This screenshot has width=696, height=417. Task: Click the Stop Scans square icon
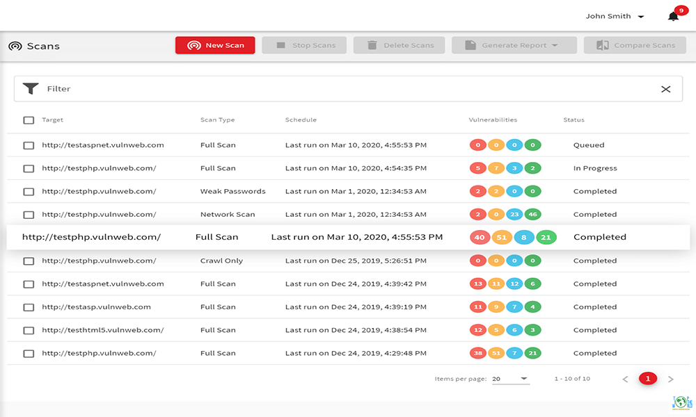(280, 45)
